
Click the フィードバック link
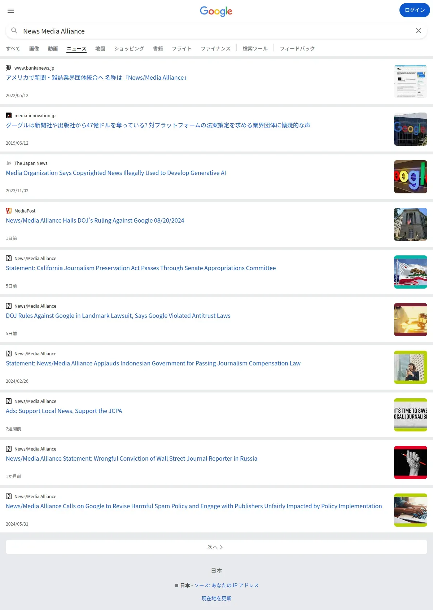coord(297,49)
